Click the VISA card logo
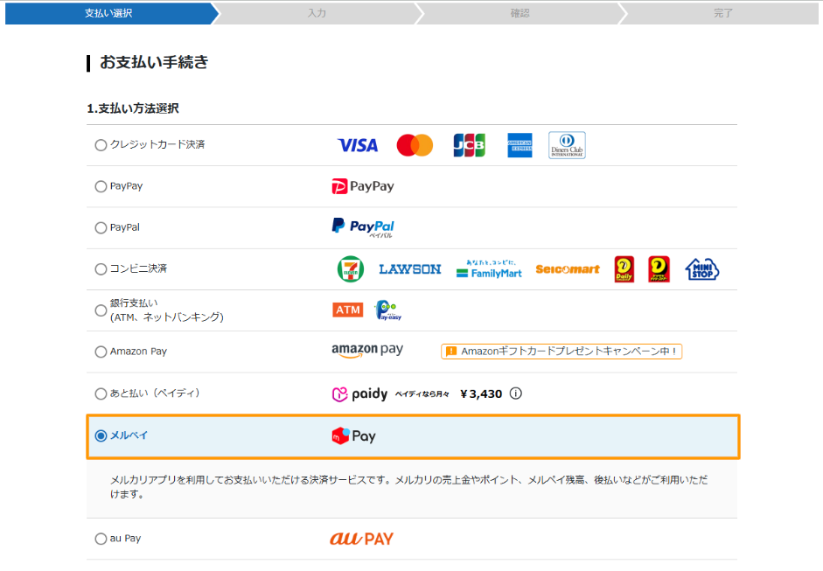 pyautogui.click(x=358, y=145)
